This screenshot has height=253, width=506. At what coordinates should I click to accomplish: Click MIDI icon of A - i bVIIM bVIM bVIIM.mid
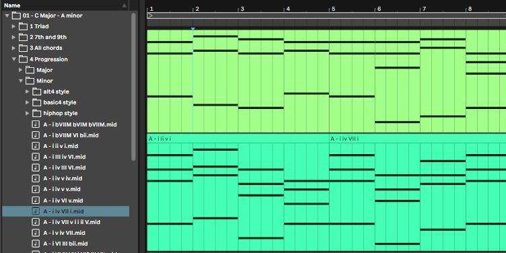click(36, 124)
